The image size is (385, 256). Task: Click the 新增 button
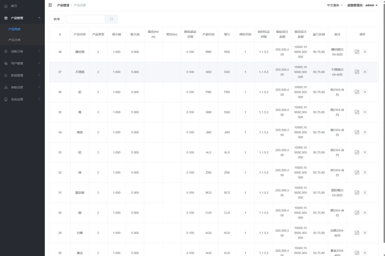tap(57, 19)
